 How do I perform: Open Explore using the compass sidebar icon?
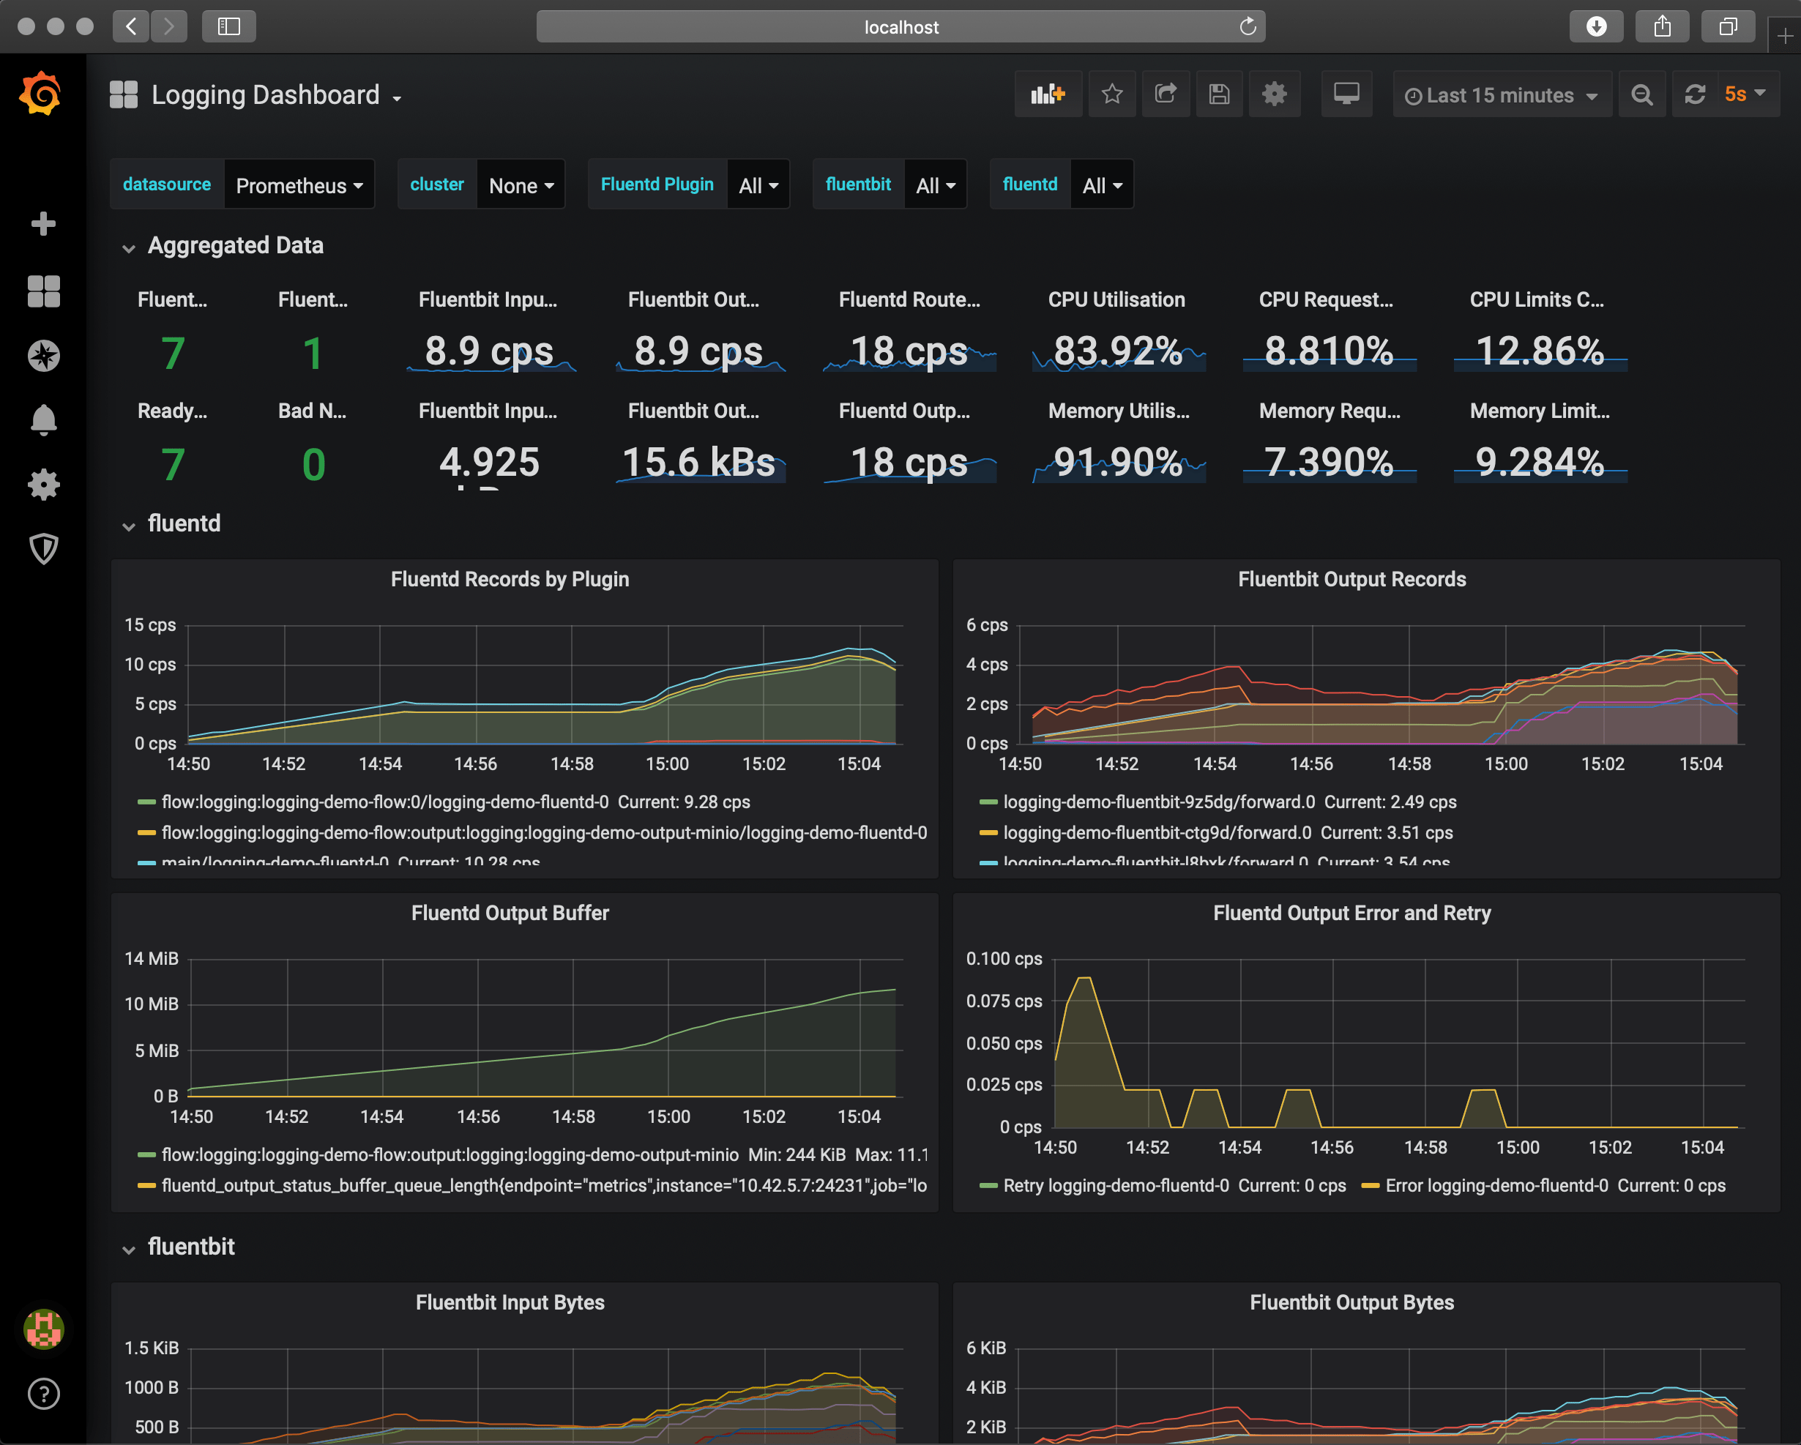[42, 355]
